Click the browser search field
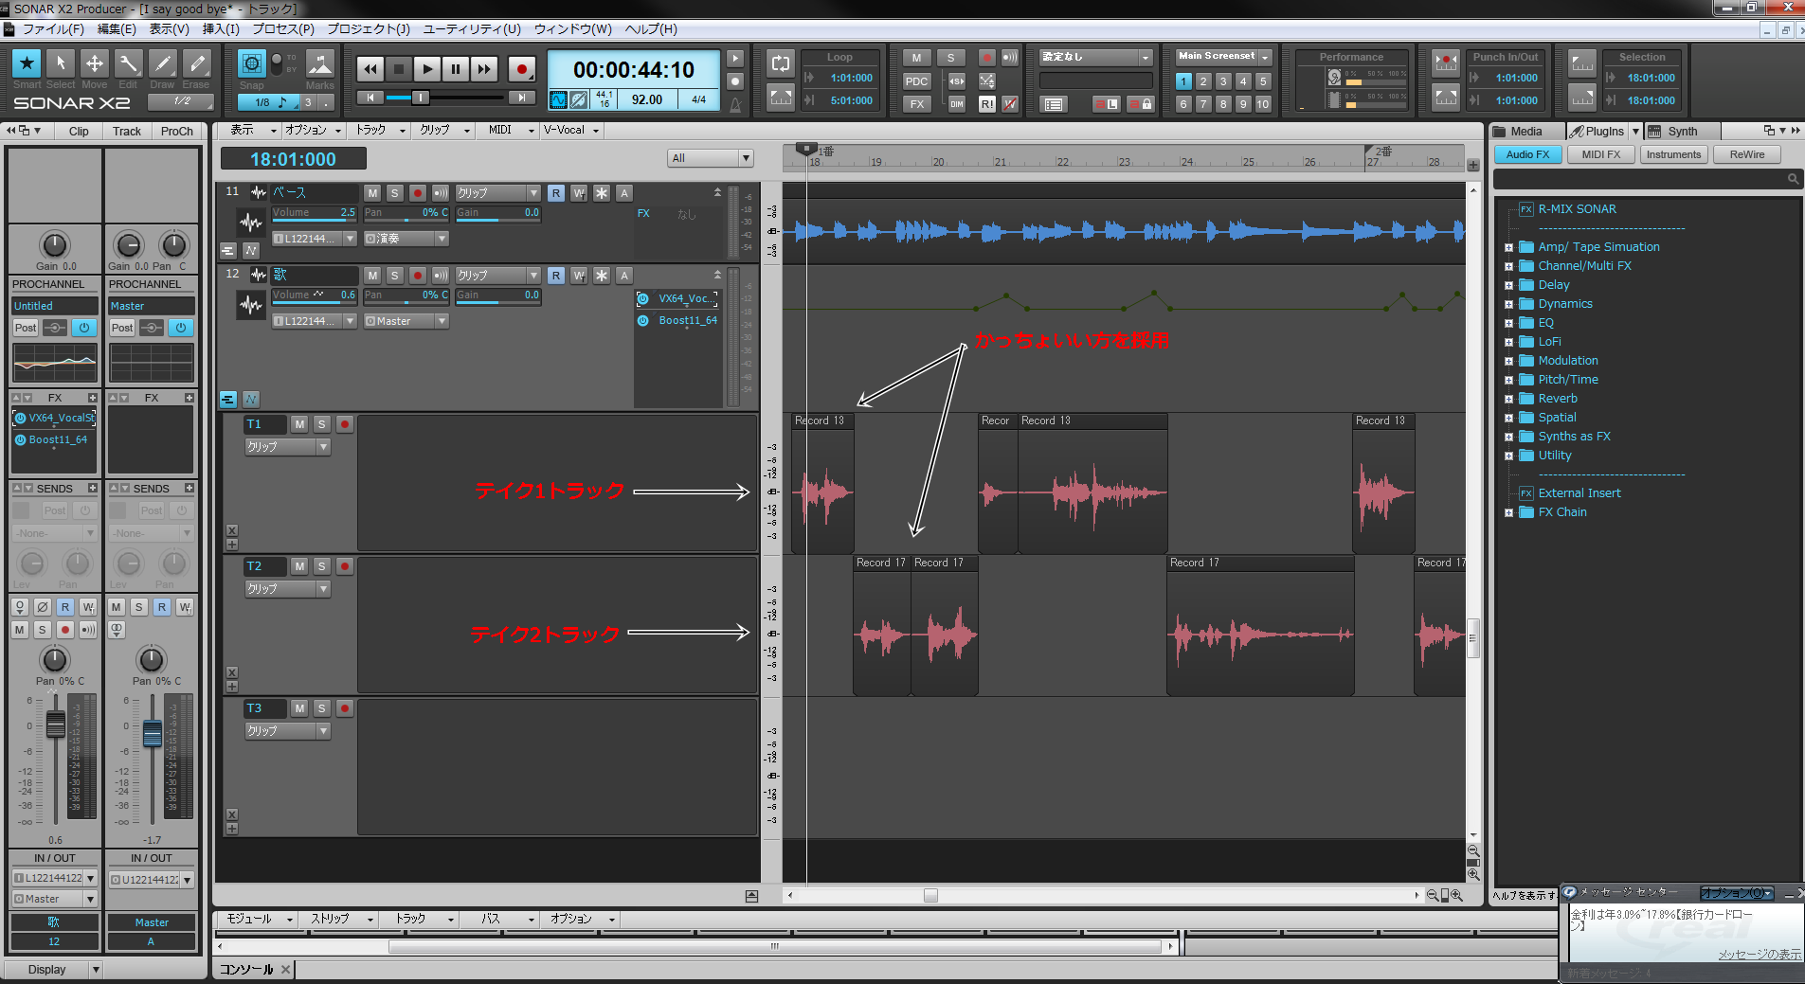Image resolution: width=1805 pixels, height=984 pixels. (1647, 179)
